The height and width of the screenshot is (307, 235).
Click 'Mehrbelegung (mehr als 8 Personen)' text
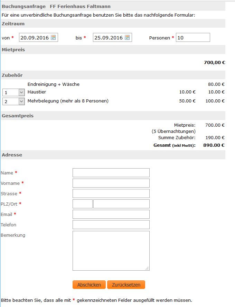coord(68,101)
